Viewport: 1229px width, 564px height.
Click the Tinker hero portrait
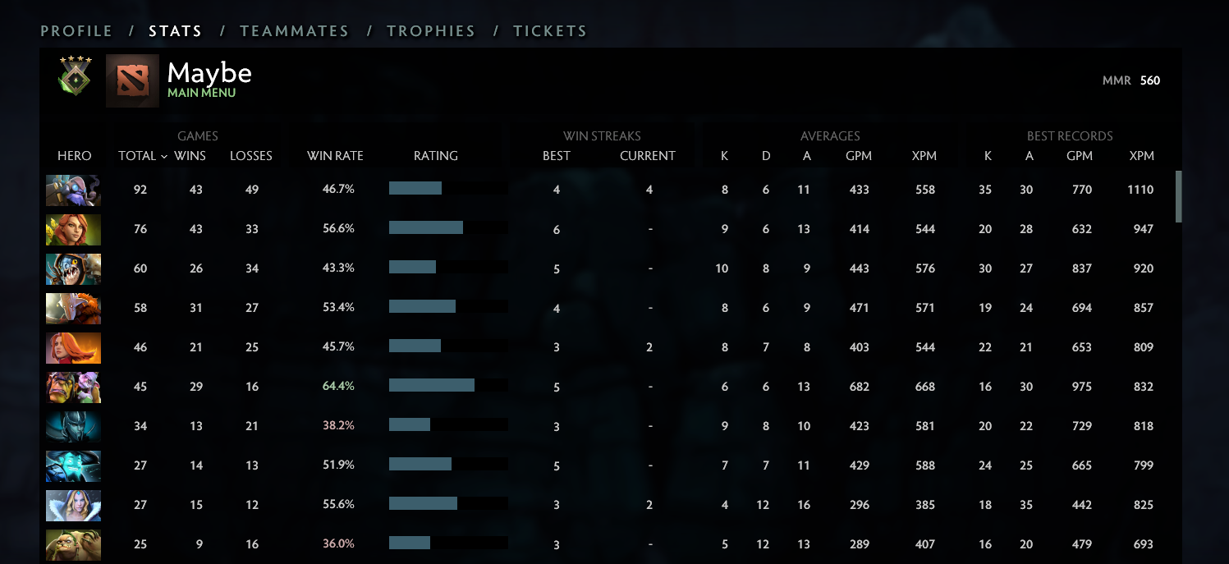click(x=73, y=190)
